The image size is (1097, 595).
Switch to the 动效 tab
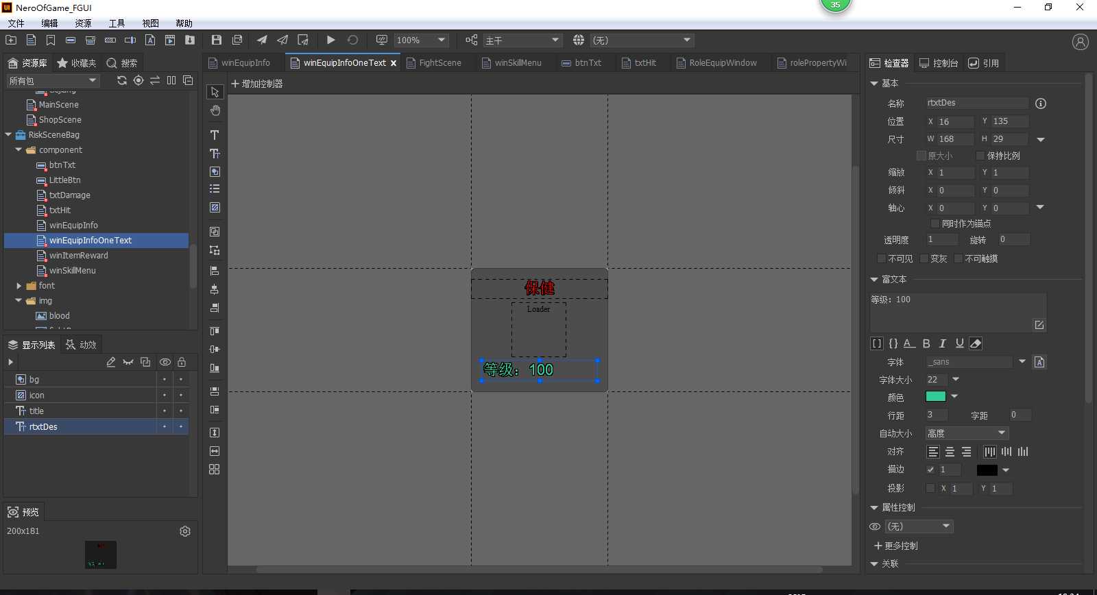[81, 345]
